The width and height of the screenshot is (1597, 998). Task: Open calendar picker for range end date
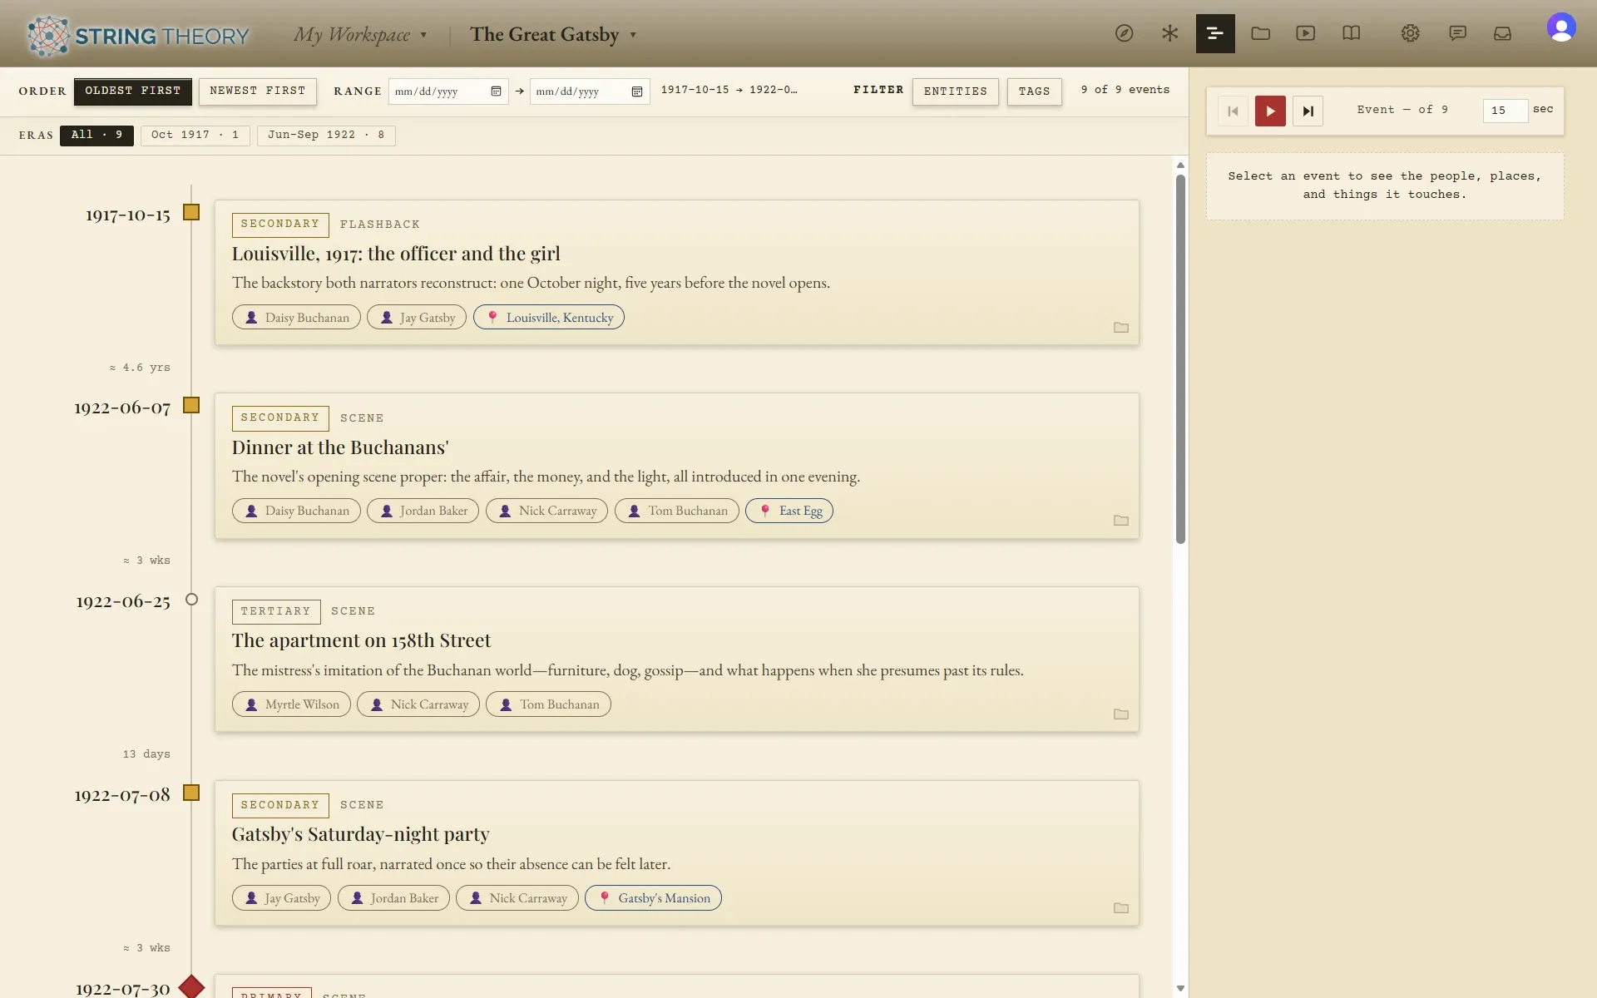[637, 91]
